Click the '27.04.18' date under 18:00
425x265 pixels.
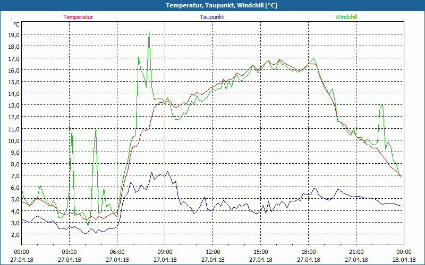pos(309,260)
